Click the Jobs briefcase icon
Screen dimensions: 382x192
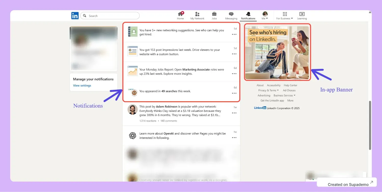(x=214, y=14)
